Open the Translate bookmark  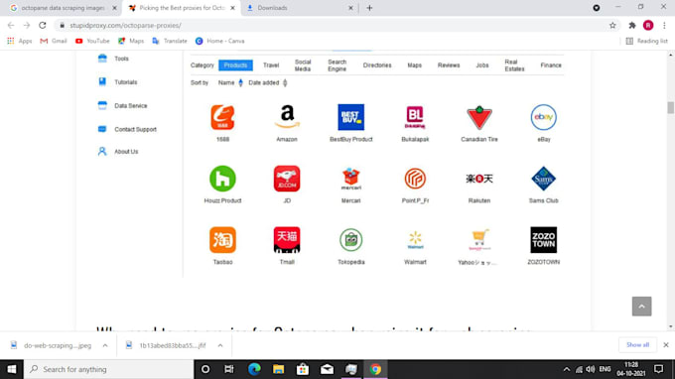pos(170,41)
